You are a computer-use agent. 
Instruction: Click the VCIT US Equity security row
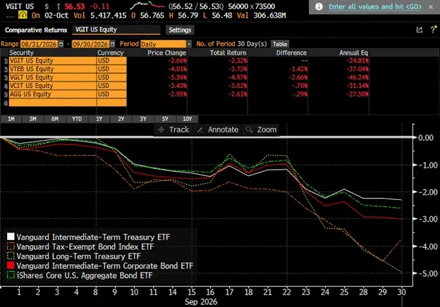[53, 86]
